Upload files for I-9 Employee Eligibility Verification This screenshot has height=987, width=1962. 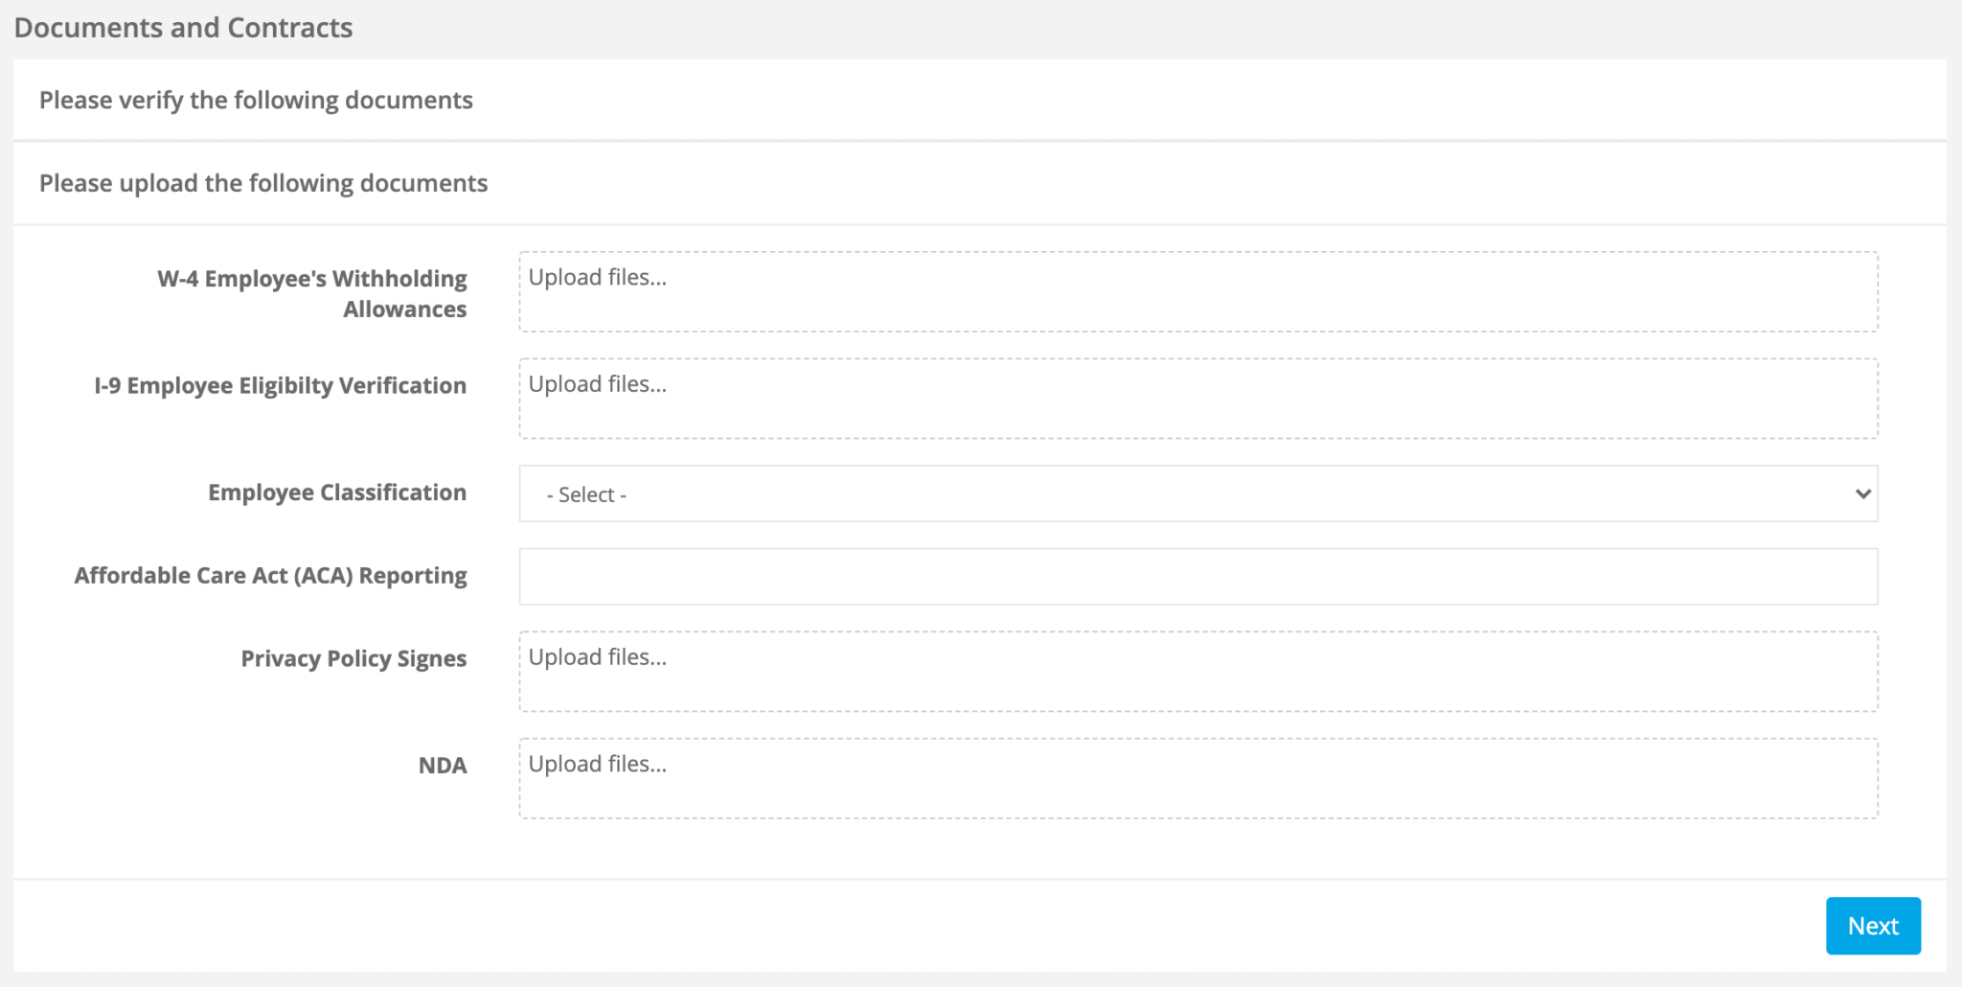(1198, 398)
